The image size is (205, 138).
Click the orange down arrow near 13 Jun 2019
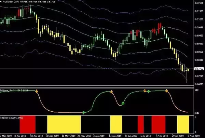click(x=111, y=92)
